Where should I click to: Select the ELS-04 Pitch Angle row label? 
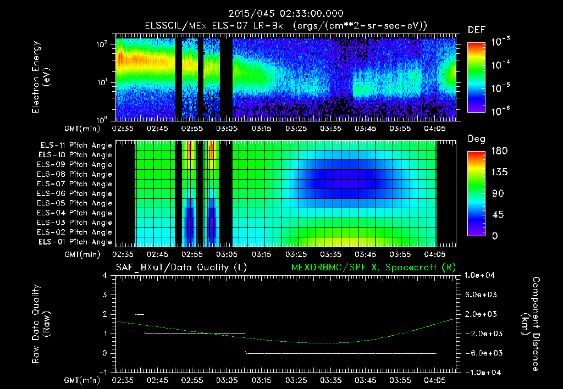(x=74, y=213)
